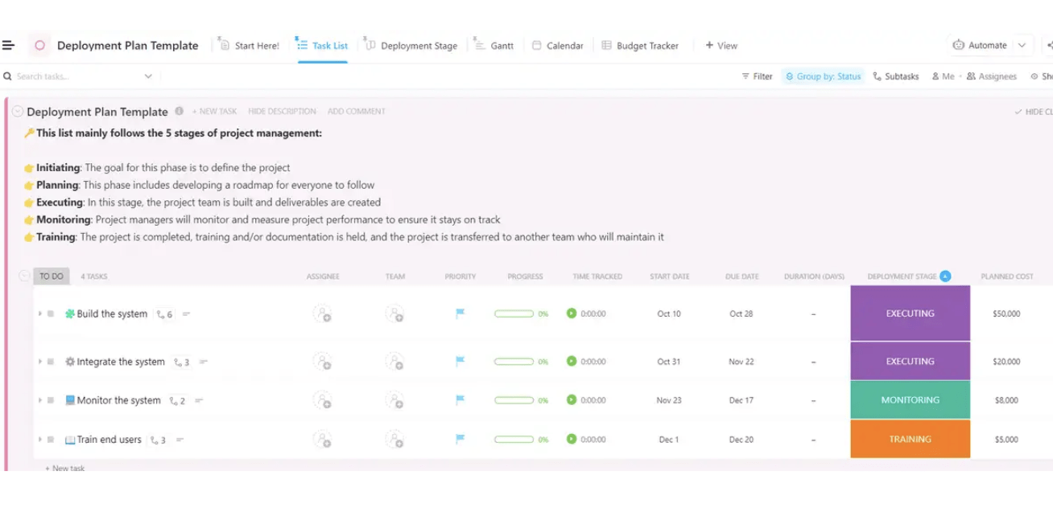1053x524 pixels.
Task: Click subtask count icon for Train end users
Action: [159, 440]
